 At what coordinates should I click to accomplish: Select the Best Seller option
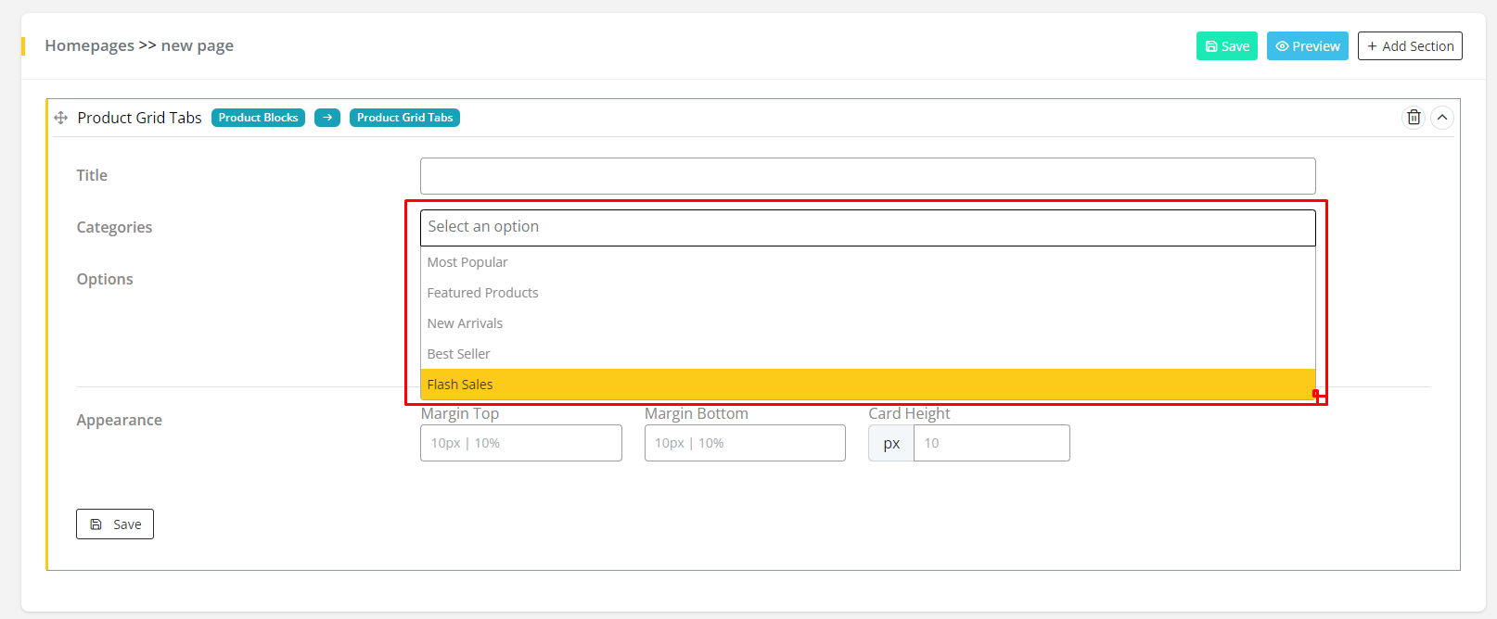pyautogui.click(x=458, y=354)
